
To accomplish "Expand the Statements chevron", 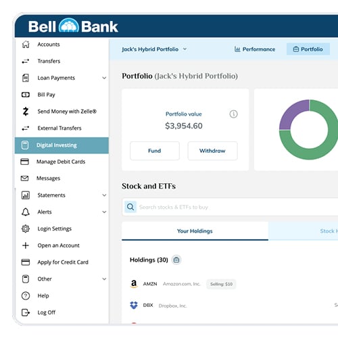I will [x=104, y=195].
